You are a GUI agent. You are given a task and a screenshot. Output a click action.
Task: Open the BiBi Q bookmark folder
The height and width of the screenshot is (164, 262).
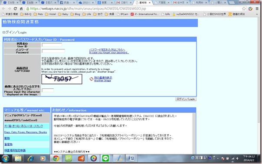pyautogui.click(x=26, y=14)
